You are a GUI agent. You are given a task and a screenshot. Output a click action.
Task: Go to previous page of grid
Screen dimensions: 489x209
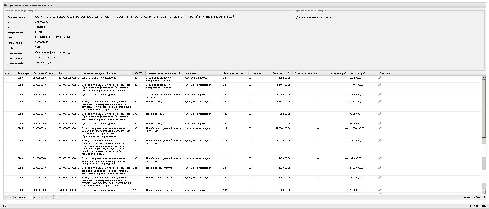click(10, 197)
